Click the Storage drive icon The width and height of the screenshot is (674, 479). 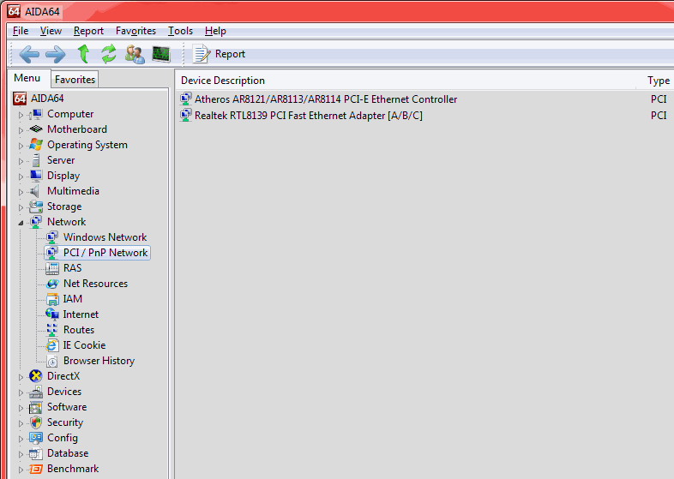pos(36,207)
